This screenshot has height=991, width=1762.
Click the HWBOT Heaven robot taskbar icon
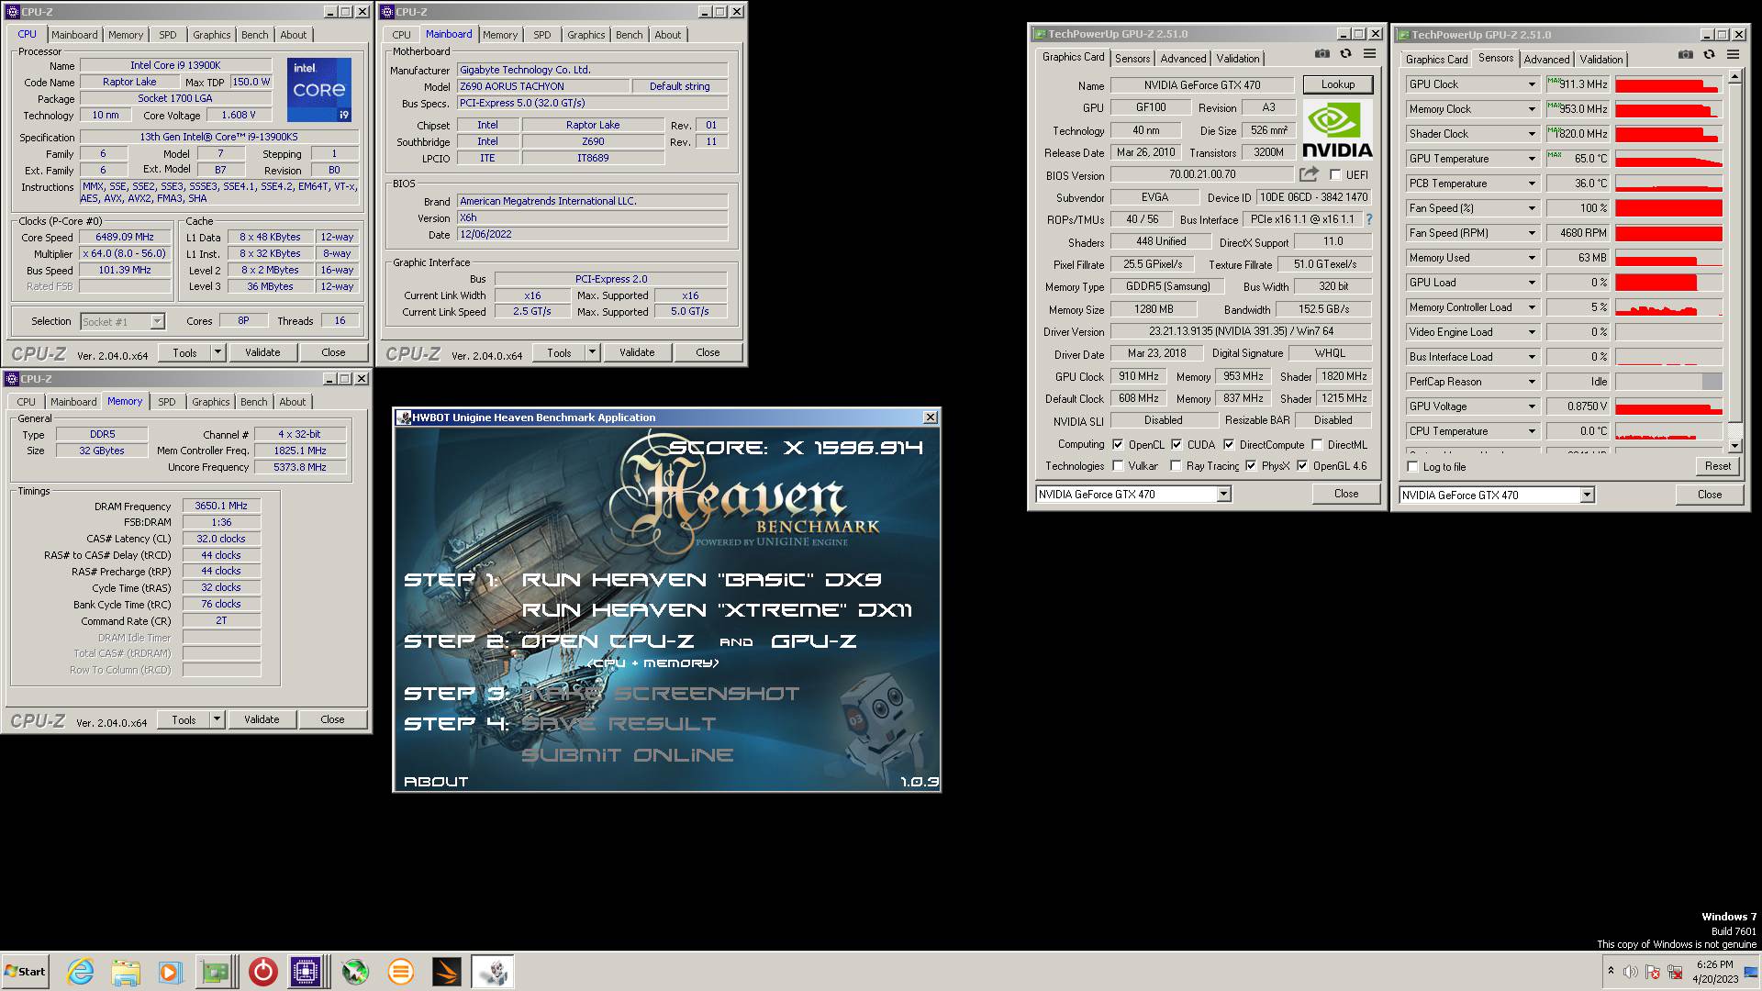[492, 972]
